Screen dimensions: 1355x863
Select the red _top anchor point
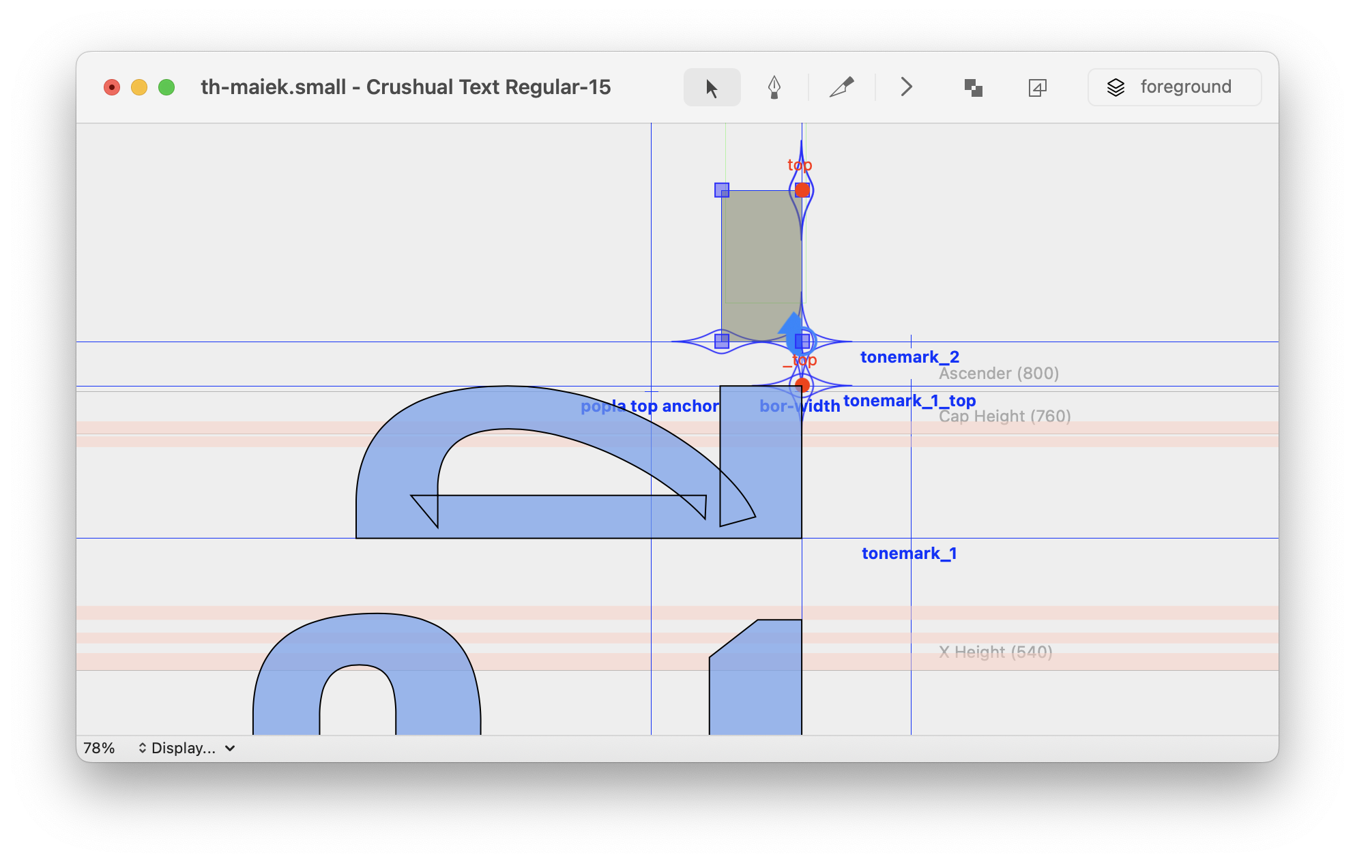(x=802, y=385)
